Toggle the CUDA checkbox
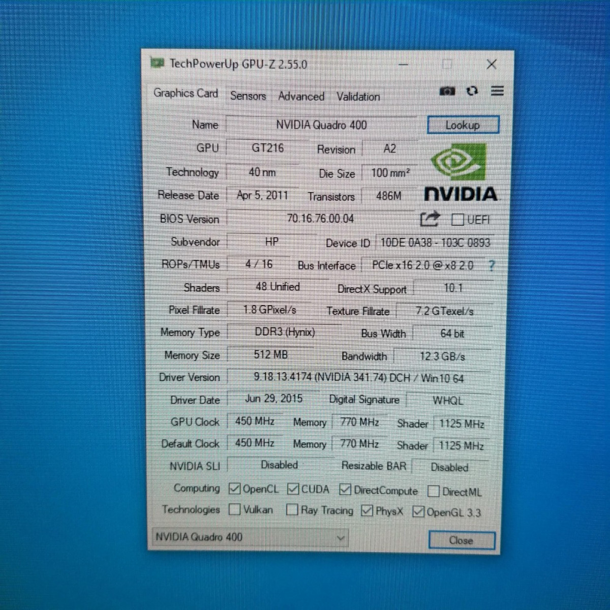The width and height of the screenshot is (610, 610). tap(293, 489)
